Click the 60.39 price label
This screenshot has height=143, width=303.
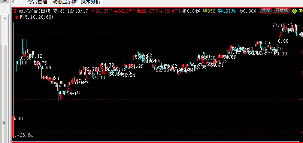(281, 54)
